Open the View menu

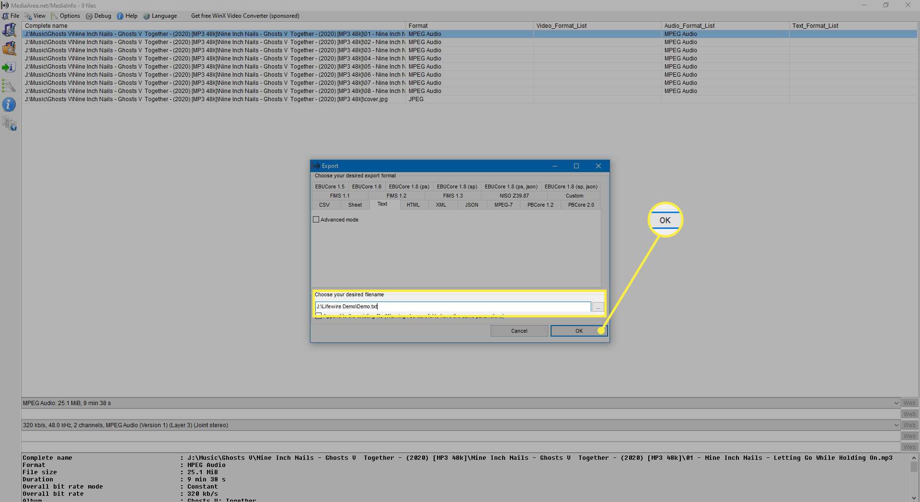35,16
